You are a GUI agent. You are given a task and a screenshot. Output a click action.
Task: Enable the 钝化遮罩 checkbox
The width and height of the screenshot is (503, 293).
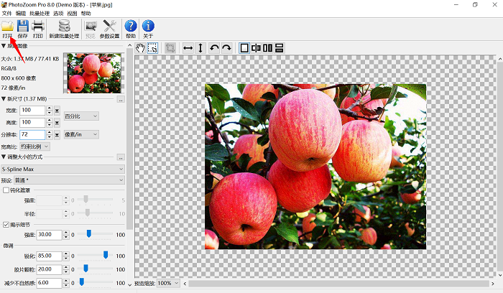(x=6, y=190)
